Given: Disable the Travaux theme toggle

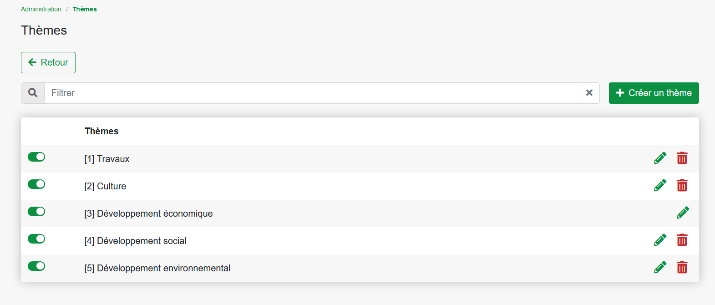Looking at the screenshot, I should click(x=36, y=157).
